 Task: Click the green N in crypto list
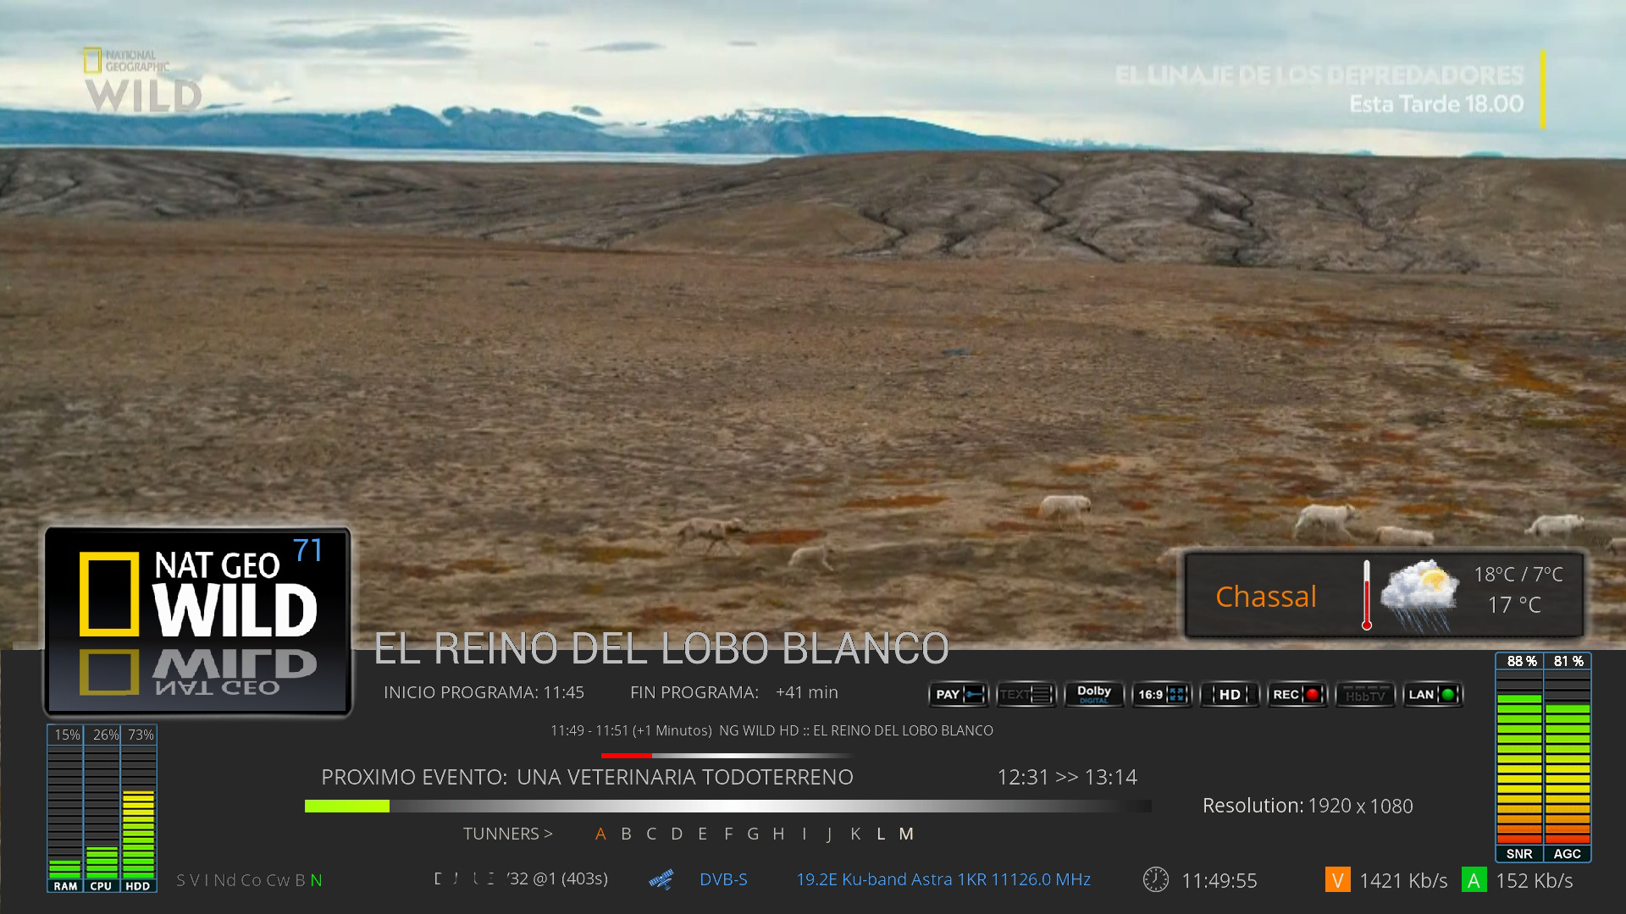tap(316, 880)
